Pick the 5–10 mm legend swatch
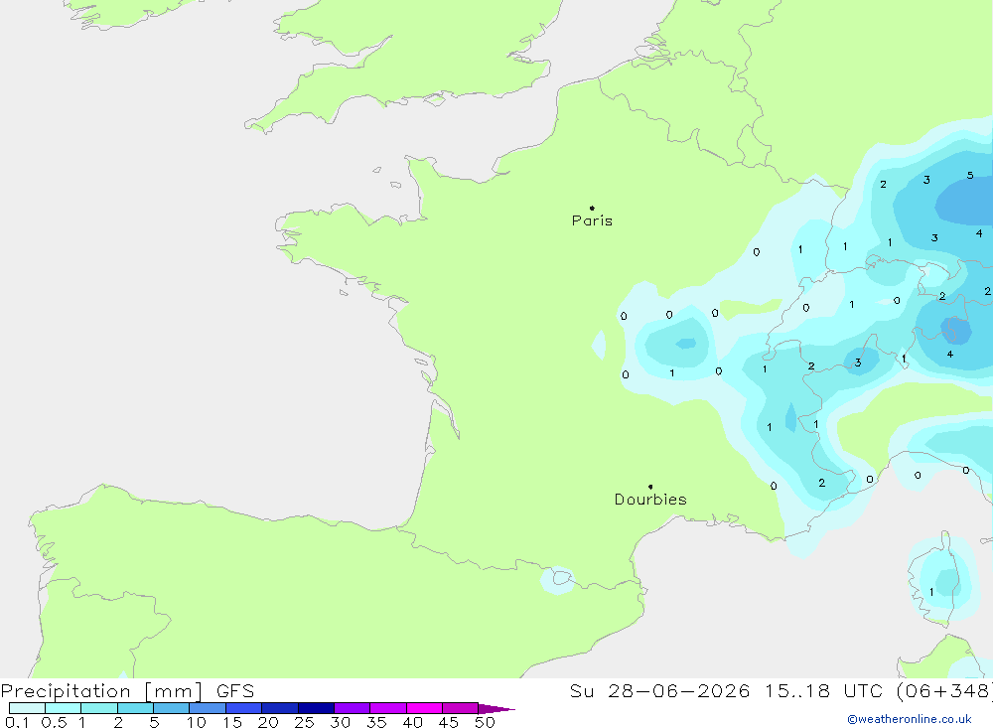The width and height of the screenshot is (993, 728). [172, 708]
